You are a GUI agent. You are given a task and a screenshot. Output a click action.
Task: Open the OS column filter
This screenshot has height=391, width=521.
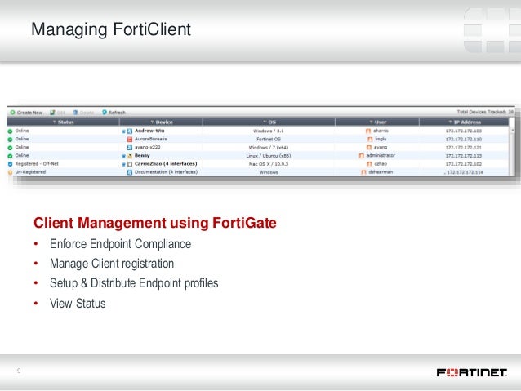265,122
